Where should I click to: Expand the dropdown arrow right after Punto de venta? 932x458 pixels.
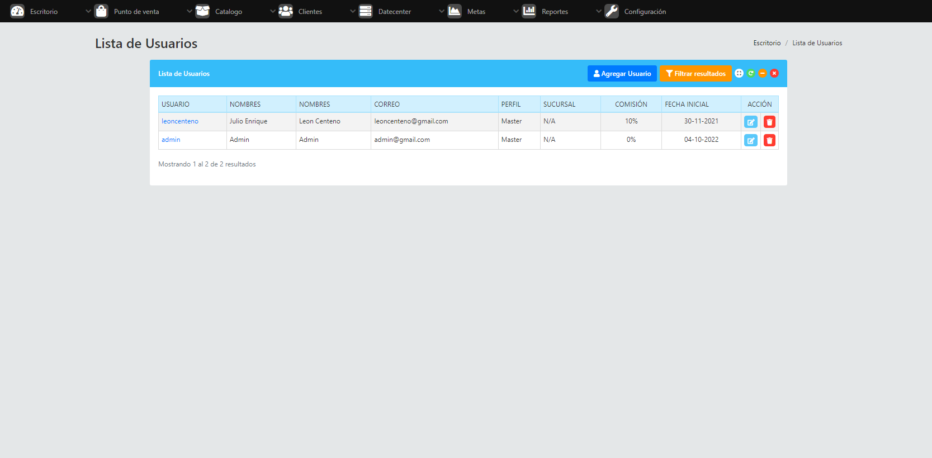(189, 11)
